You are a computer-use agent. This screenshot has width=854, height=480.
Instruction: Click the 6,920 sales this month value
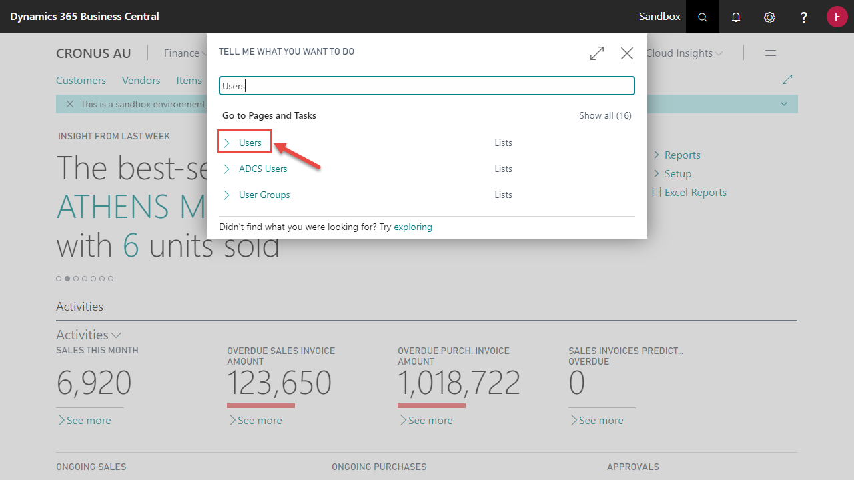coord(94,383)
